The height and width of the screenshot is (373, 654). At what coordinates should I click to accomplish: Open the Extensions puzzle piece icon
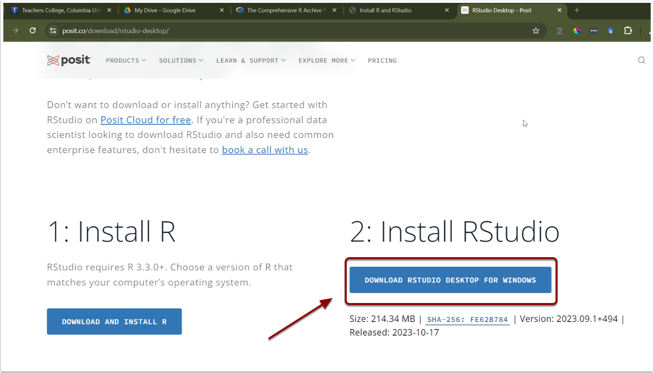pyautogui.click(x=628, y=31)
